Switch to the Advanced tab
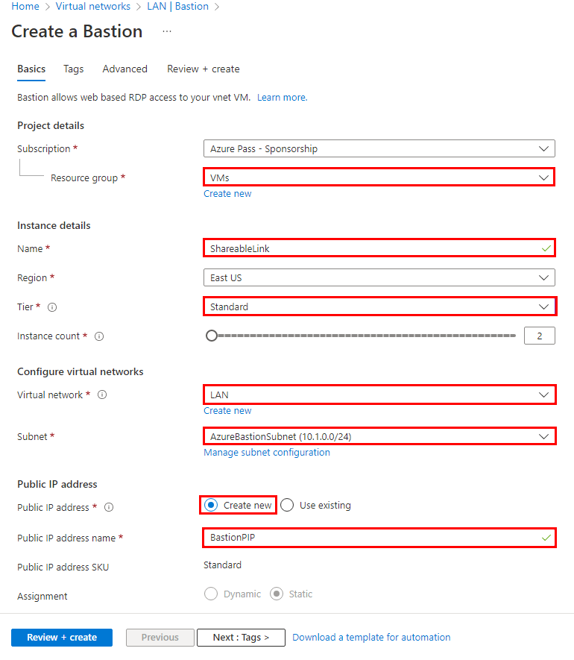 pyautogui.click(x=125, y=69)
